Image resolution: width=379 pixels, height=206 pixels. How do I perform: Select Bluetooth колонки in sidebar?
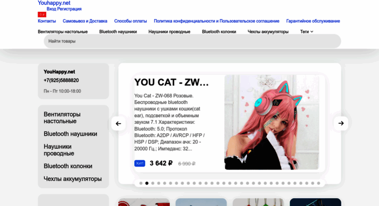click(68, 166)
